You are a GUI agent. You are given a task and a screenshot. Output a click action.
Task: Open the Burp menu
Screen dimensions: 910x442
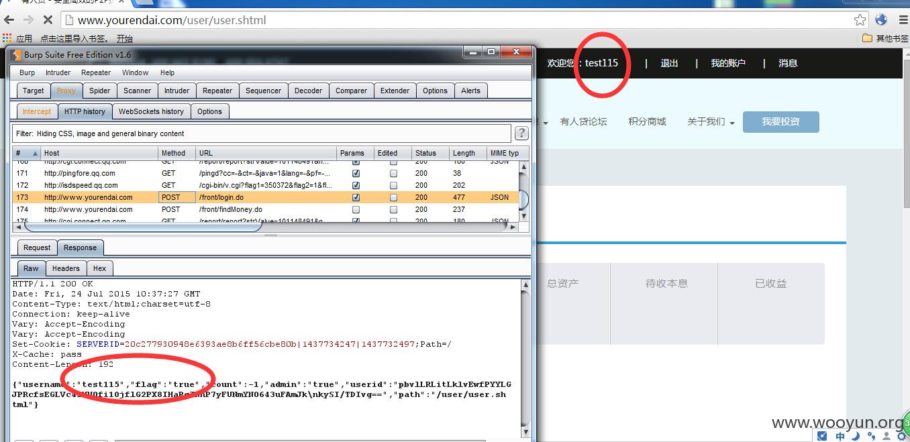[27, 72]
